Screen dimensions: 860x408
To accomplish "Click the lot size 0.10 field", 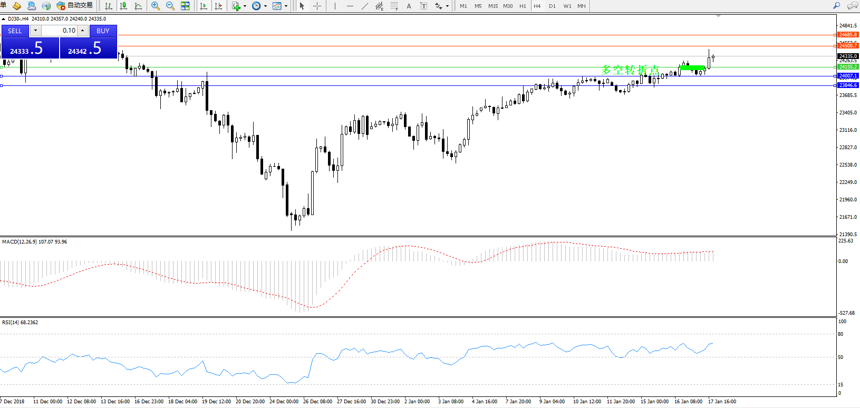I will [60, 31].
